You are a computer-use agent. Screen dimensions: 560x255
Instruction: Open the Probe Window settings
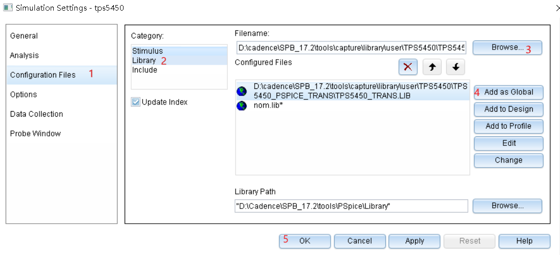(61, 133)
